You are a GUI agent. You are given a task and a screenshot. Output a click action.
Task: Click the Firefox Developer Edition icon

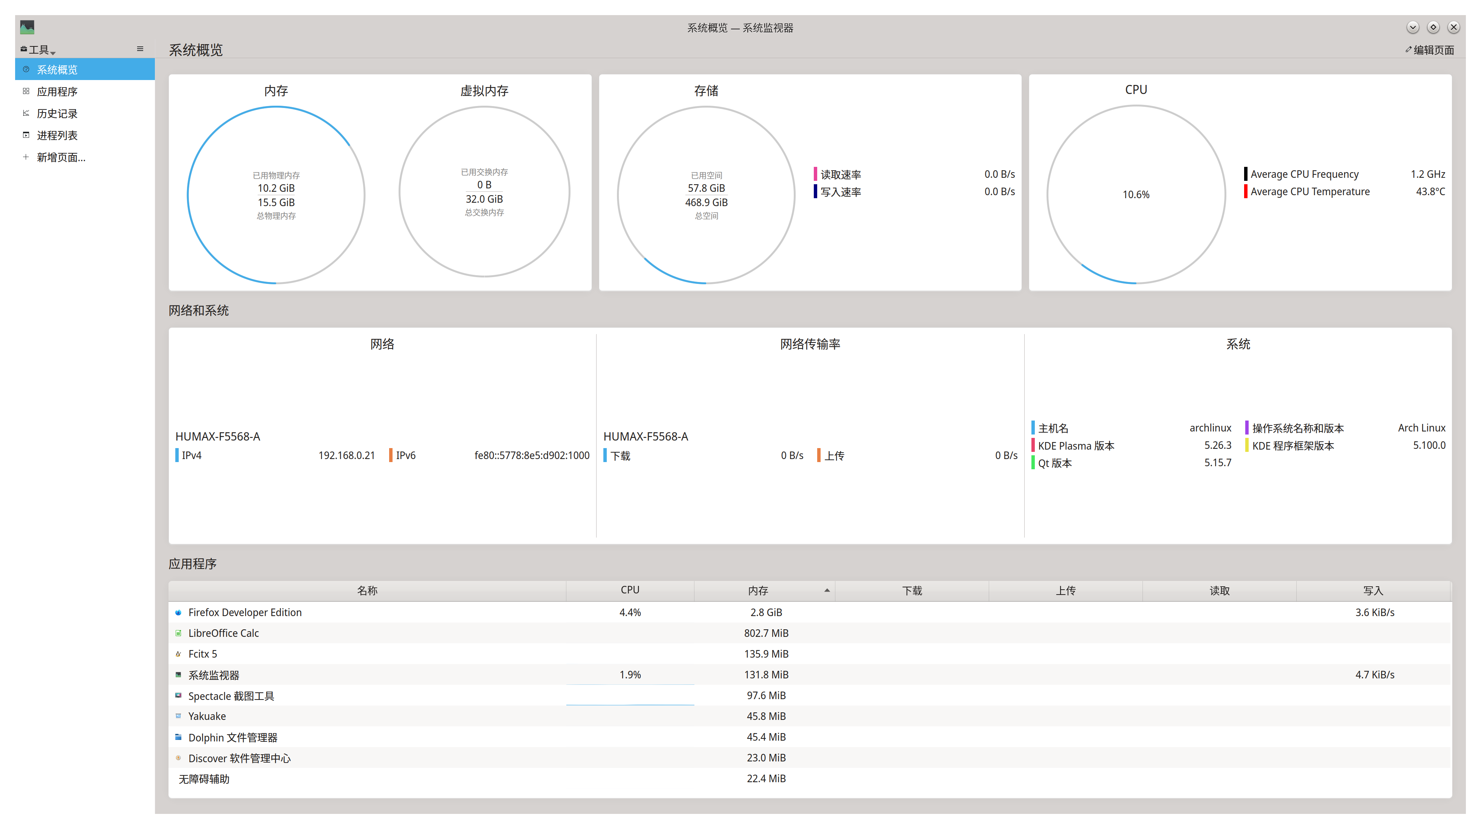[178, 612]
